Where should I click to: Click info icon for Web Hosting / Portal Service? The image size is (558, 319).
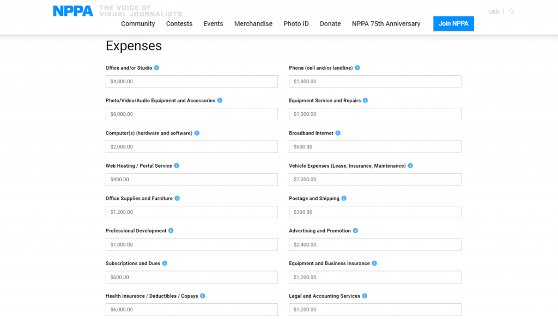(177, 165)
